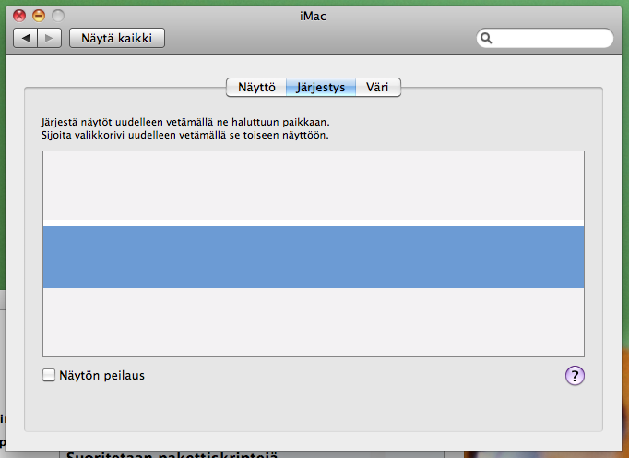Viewport: 629px width, 458px height.
Task: Click the Näytön peilaus label text
Action: pos(101,375)
